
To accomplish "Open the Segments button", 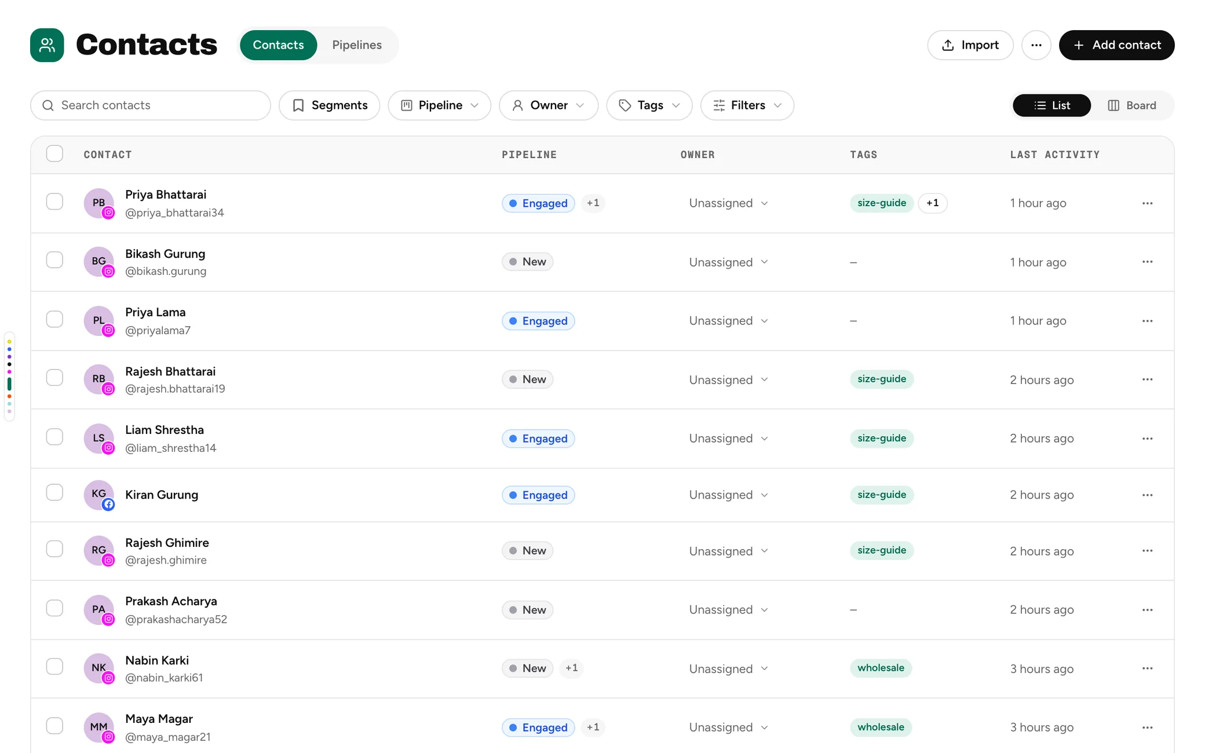I will pos(330,105).
